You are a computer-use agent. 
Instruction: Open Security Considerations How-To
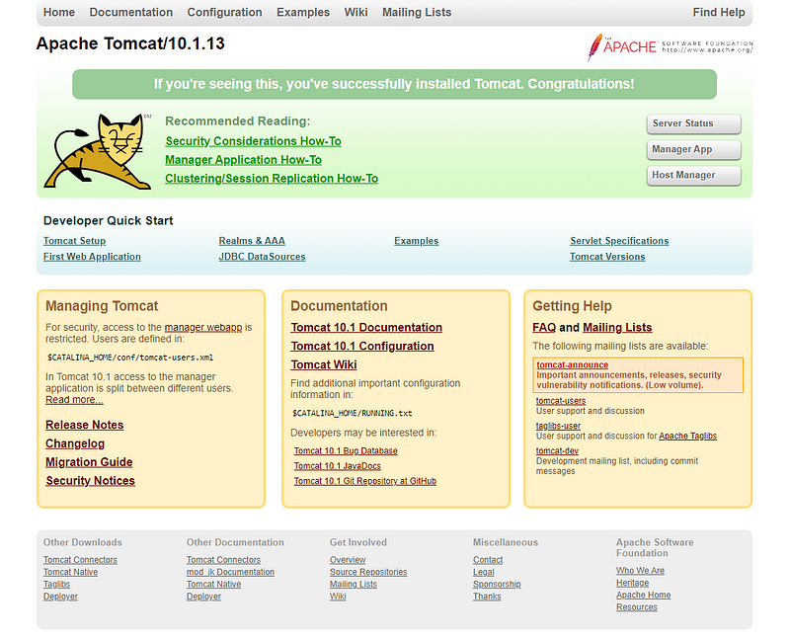coord(252,140)
